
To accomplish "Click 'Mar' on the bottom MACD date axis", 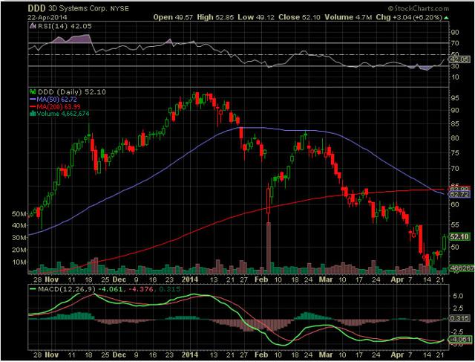I will (x=326, y=355).
